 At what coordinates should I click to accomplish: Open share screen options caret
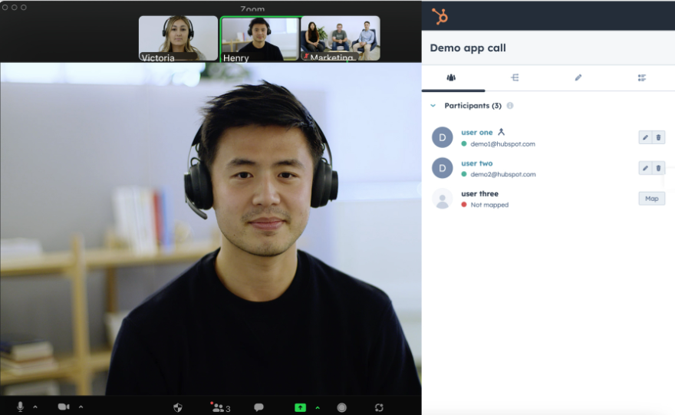pyautogui.click(x=318, y=407)
